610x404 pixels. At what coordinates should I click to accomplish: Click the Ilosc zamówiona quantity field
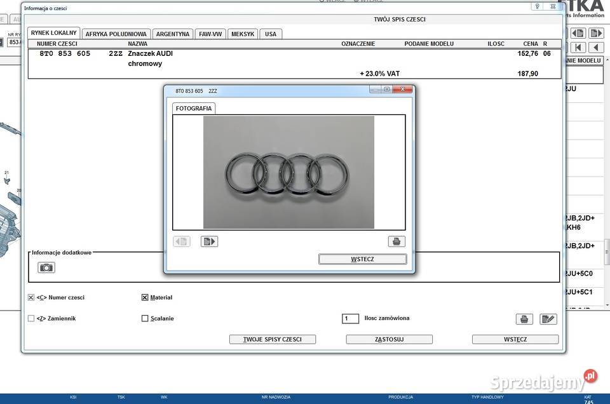click(350, 319)
